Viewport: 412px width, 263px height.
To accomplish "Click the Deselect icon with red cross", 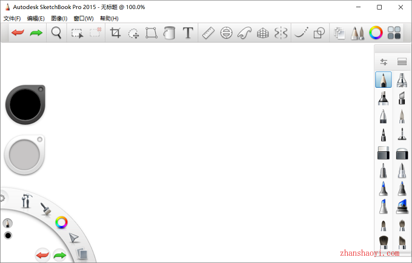I will [95, 33].
